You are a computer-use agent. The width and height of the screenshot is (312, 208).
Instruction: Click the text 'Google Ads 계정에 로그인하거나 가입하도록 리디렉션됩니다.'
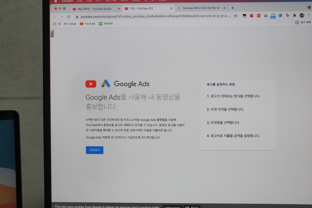click(x=123, y=137)
